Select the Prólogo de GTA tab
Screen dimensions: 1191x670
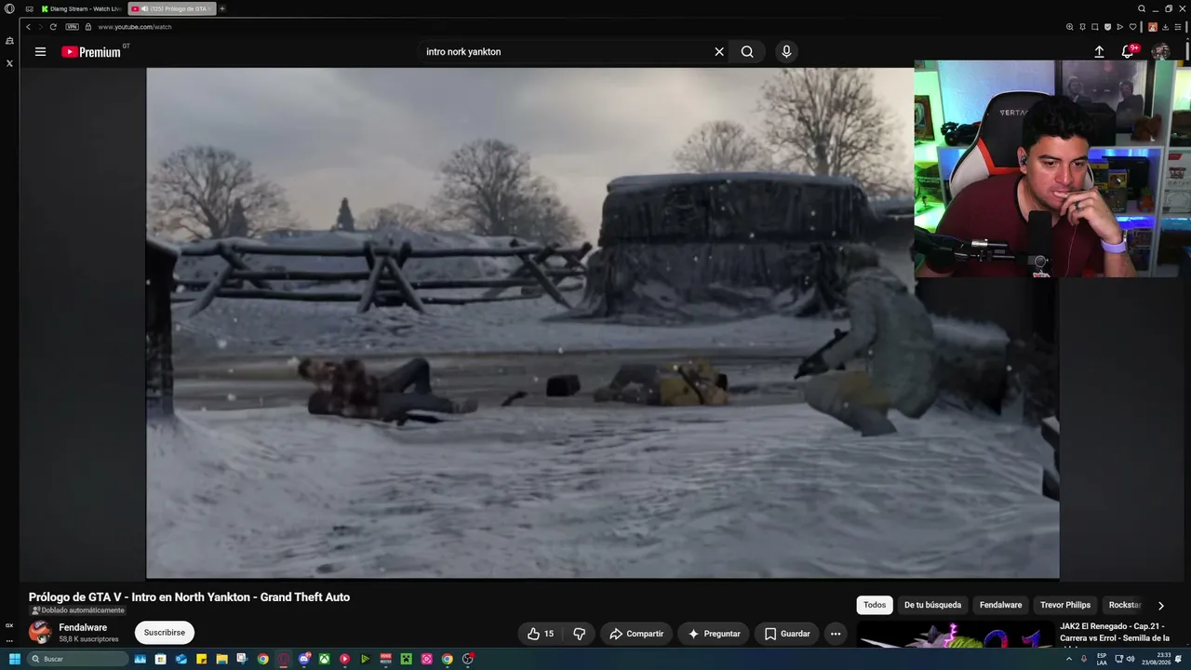coord(172,8)
